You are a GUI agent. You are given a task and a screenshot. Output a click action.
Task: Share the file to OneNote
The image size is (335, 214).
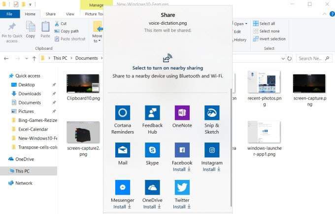182,112
